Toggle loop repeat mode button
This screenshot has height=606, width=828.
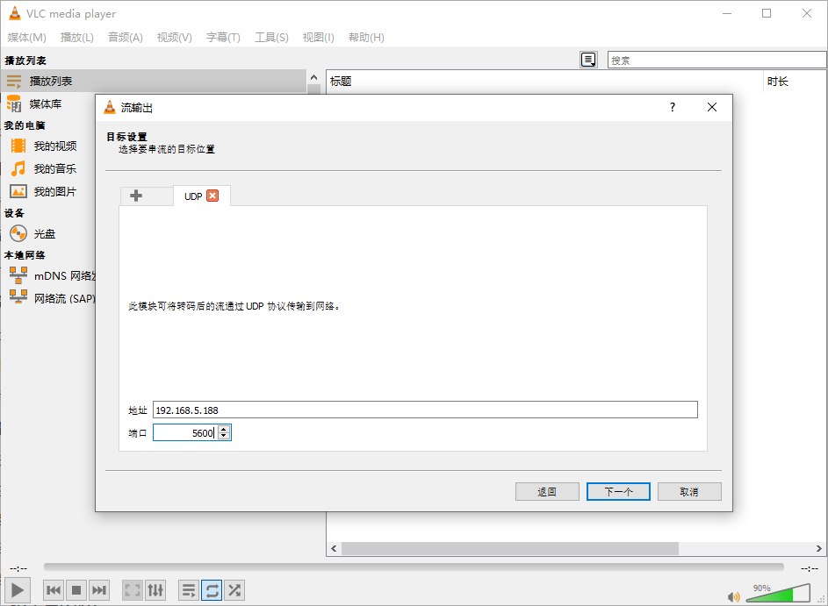(x=212, y=590)
